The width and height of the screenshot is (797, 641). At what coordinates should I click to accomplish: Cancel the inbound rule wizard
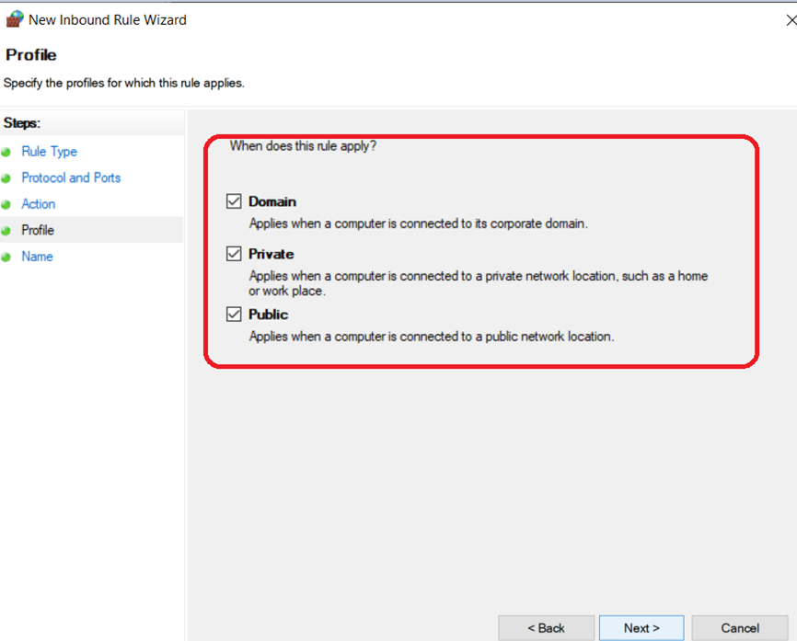pos(740,628)
